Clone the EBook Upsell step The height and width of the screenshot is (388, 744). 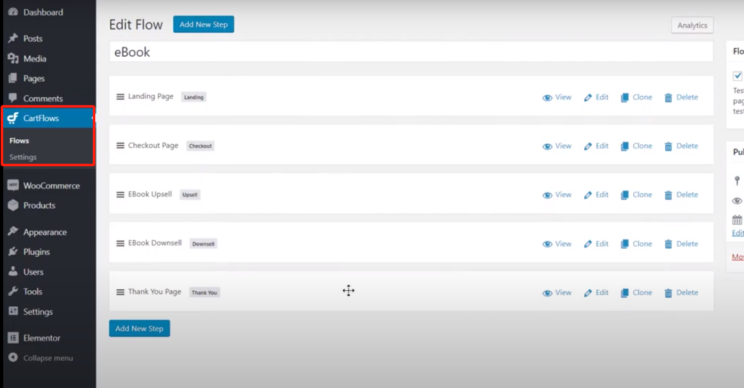coord(636,195)
